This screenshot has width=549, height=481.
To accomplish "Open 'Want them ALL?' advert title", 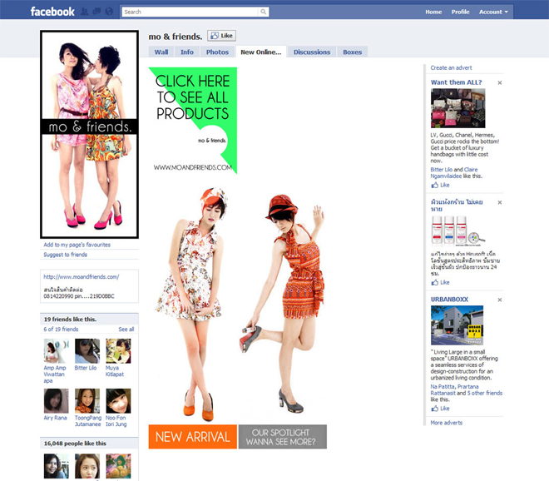I will pyautogui.click(x=456, y=82).
